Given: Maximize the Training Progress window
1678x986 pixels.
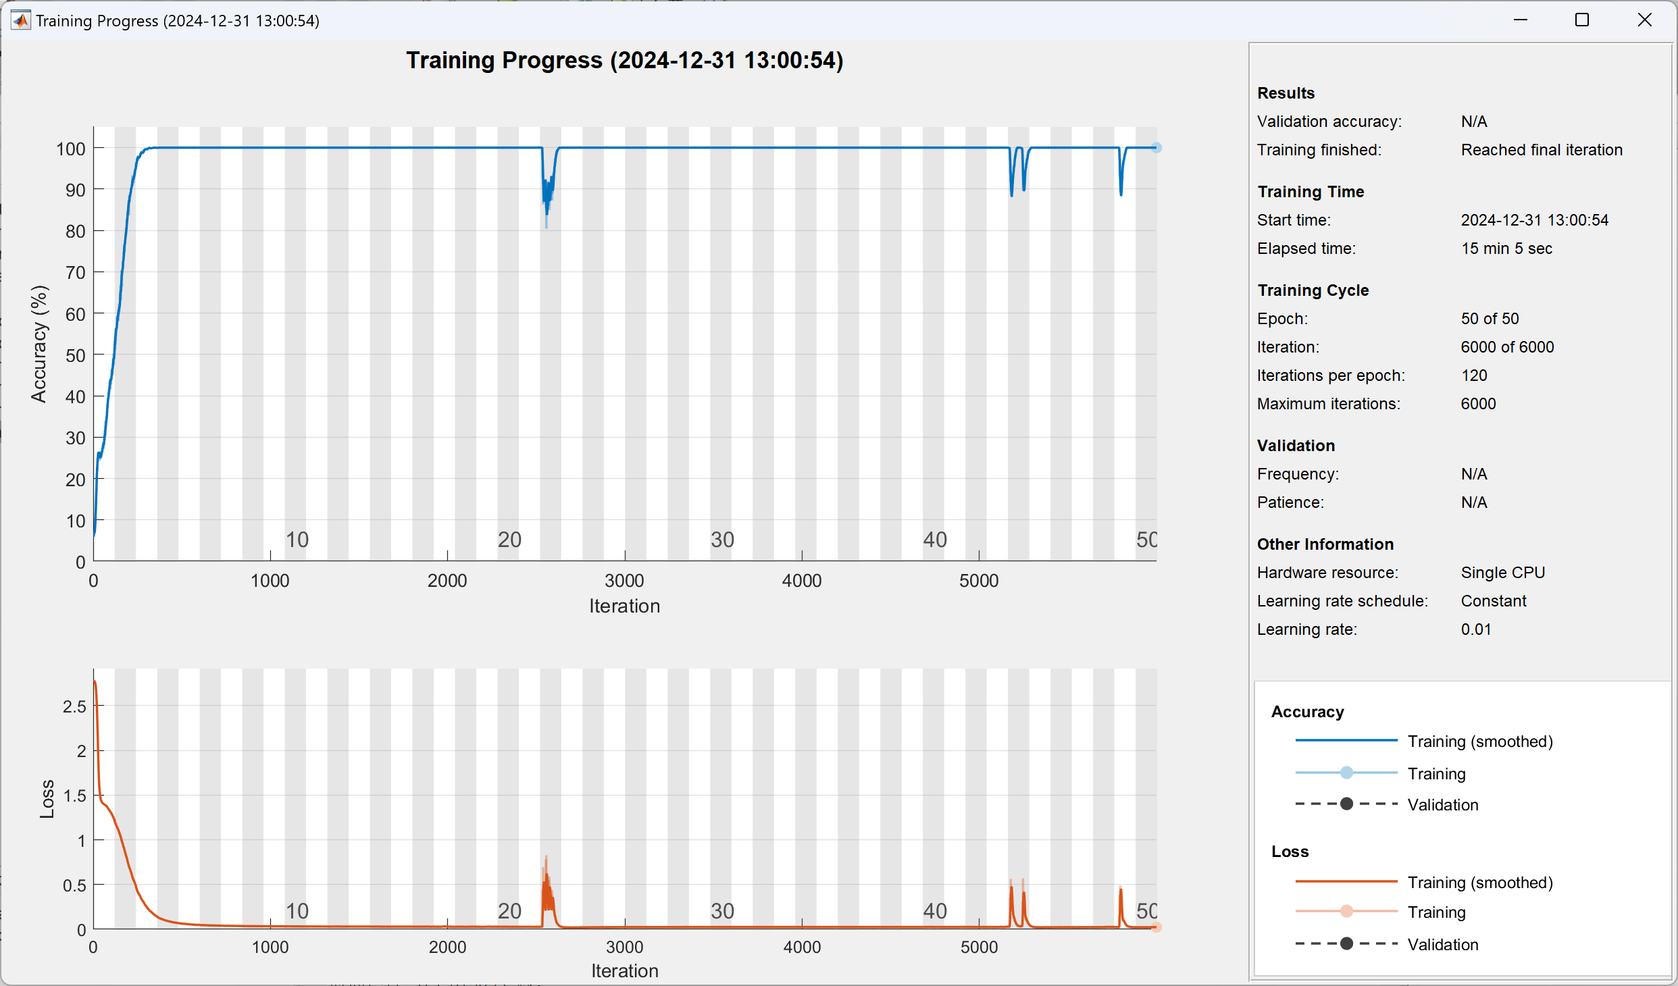Looking at the screenshot, I should [x=1581, y=20].
